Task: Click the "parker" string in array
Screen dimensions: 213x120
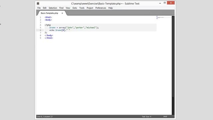Action: [x=80, y=28]
